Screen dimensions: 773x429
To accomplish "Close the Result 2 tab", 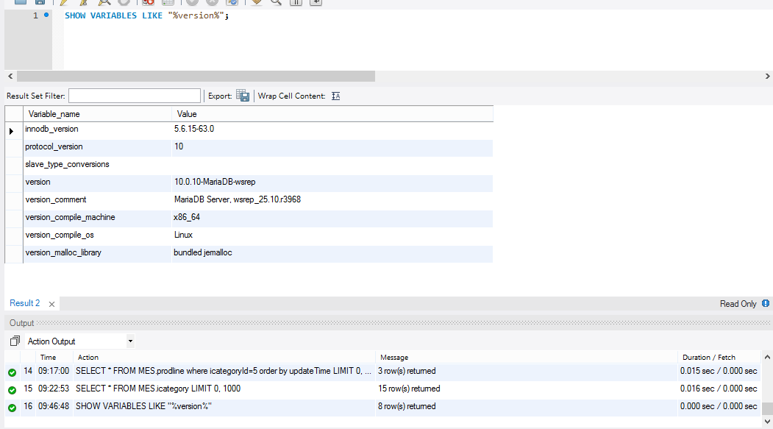I will click(51, 304).
